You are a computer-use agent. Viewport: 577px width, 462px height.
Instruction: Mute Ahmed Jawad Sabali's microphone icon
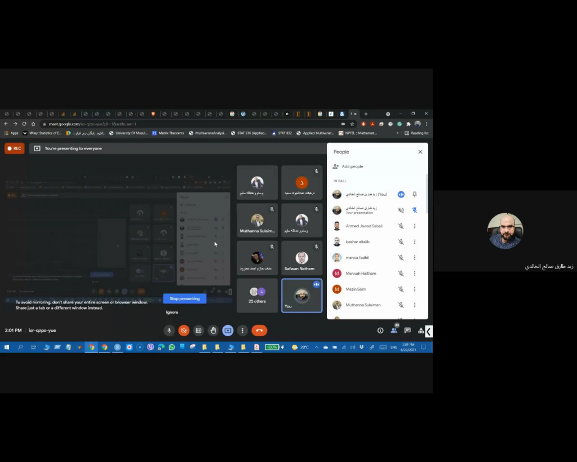[x=401, y=226]
